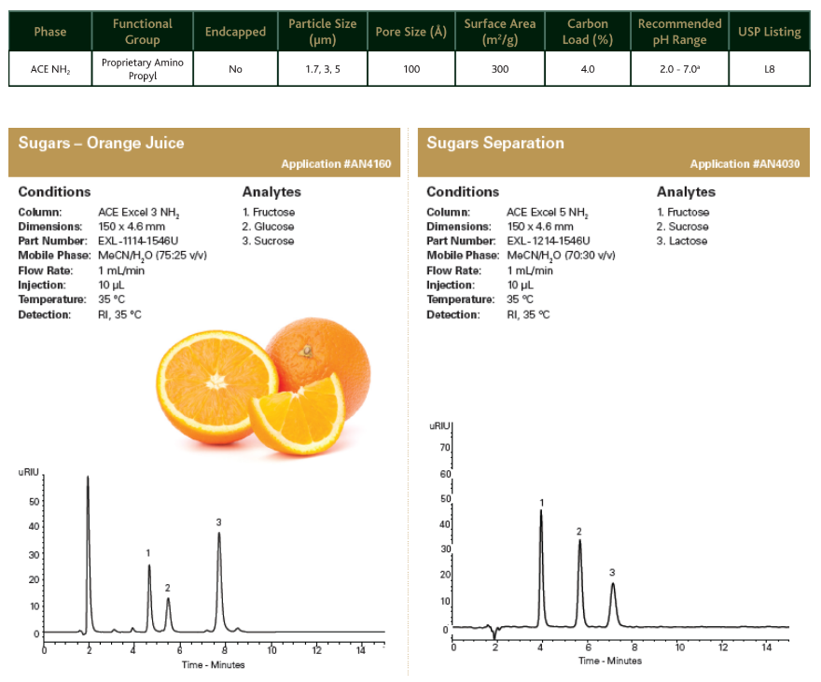Select the Endcapped column header
This screenshot has width=821, height=682.
click(x=235, y=32)
